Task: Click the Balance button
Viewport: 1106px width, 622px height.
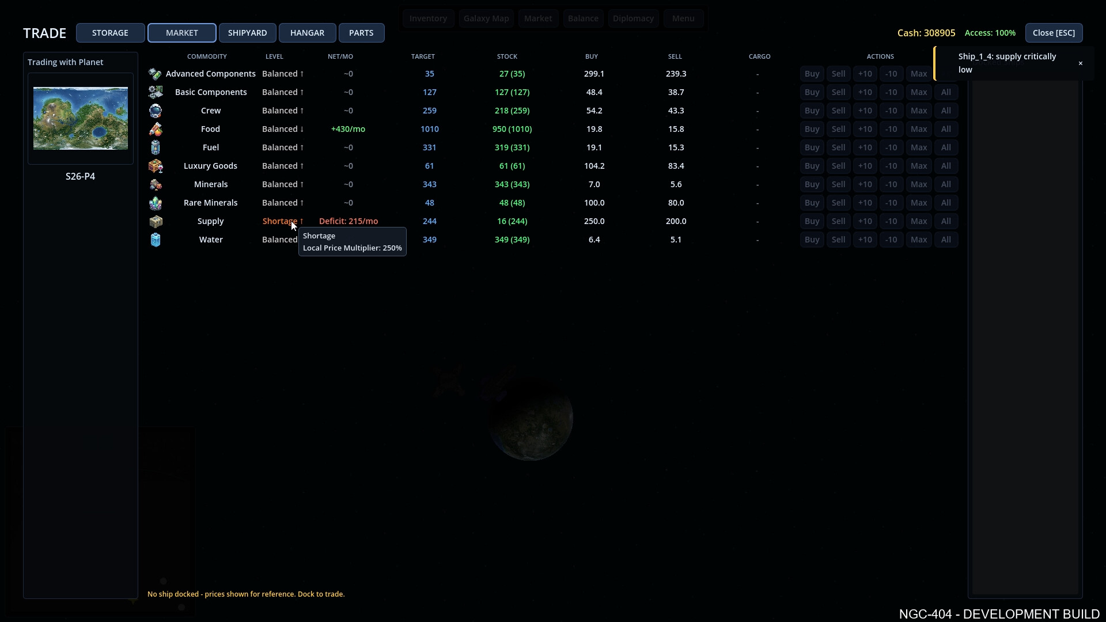Action: [x=583, y=18]
